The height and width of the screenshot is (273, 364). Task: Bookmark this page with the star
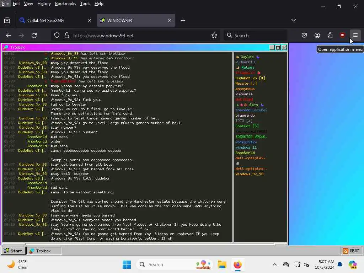click(214, 36)
